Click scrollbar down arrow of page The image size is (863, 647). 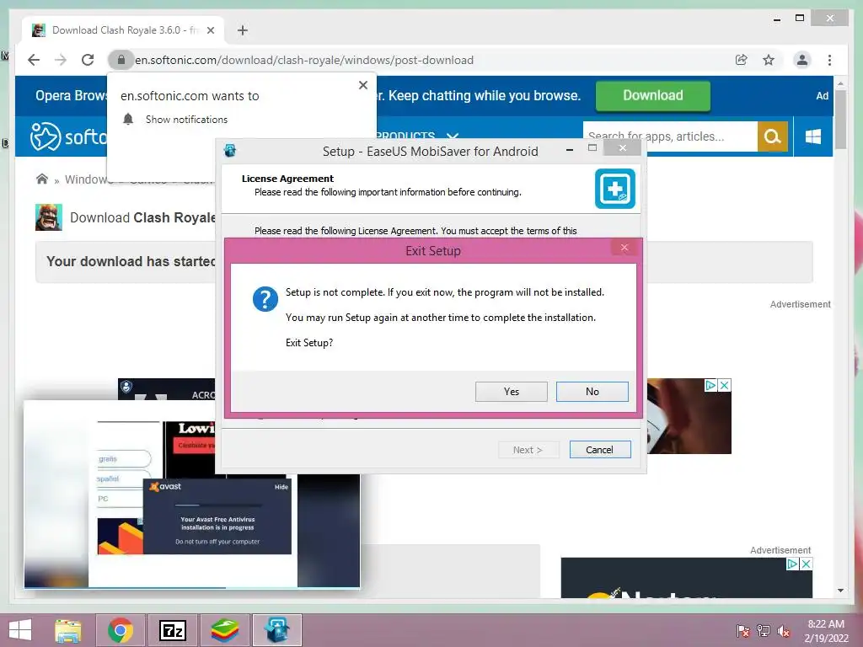(840, 591)
